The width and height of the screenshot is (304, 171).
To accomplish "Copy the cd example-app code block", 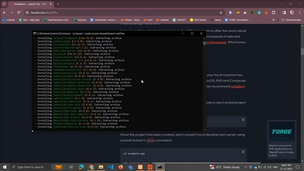I will pyautogui.click(x=243, y=152).
